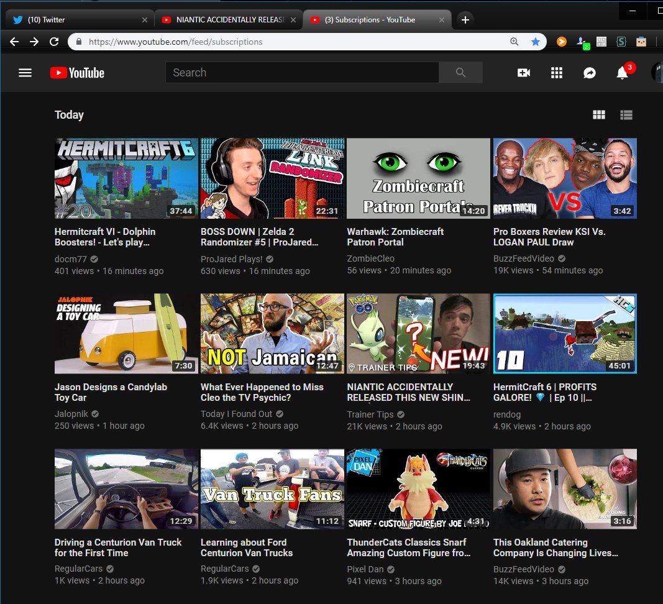Click the orange play extension icon

click(x=562, y=42)
